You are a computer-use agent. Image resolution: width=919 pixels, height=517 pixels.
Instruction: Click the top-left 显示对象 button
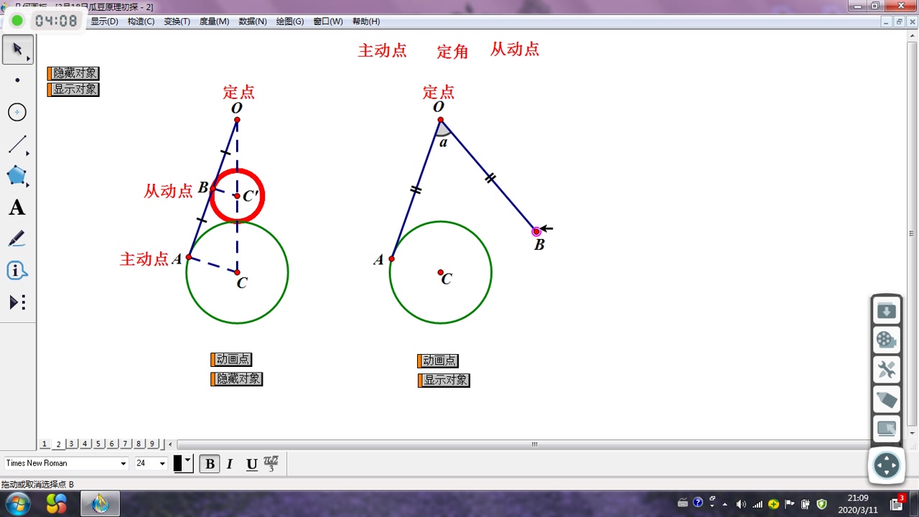click(73, 89)
